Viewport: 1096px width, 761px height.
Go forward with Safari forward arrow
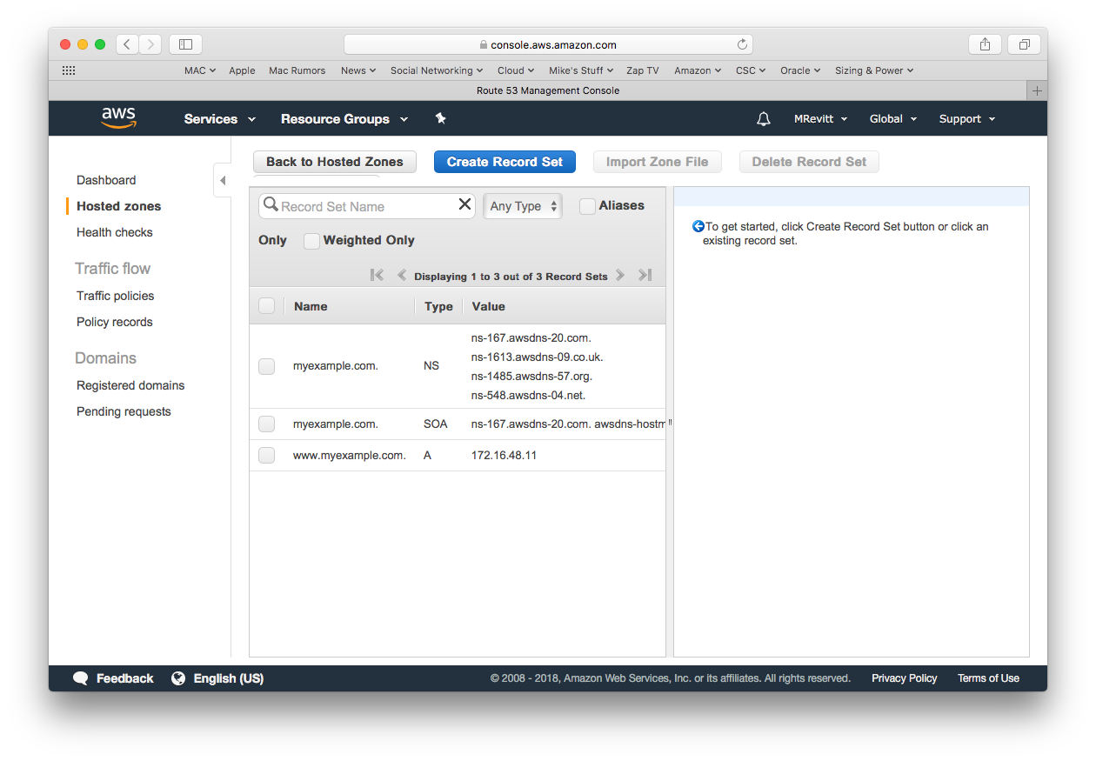(150, 44)
